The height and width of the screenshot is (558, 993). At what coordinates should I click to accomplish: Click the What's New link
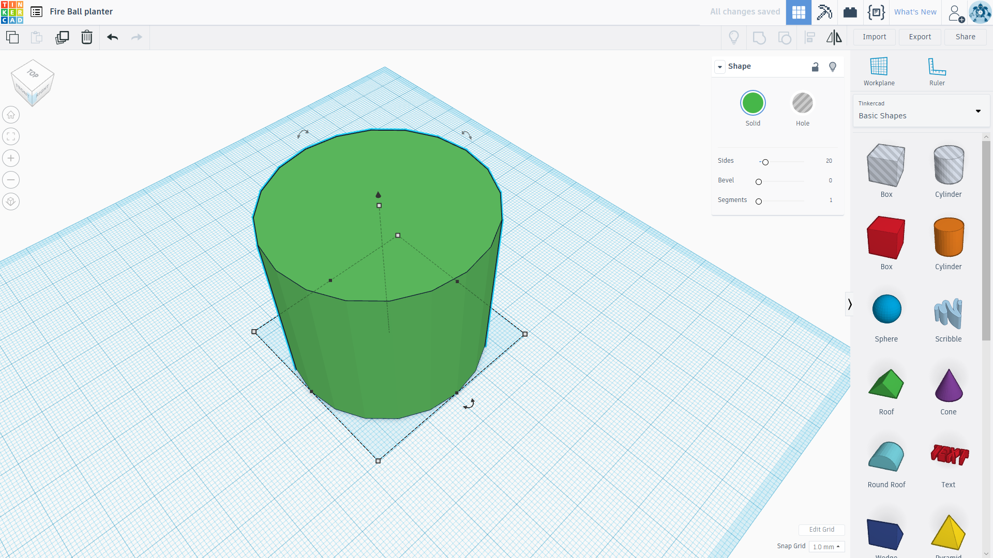click(x=915, y=12)
